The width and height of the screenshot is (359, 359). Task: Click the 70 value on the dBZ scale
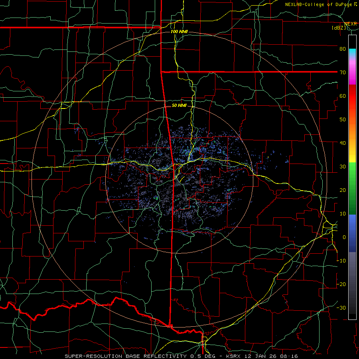(343, 72)
